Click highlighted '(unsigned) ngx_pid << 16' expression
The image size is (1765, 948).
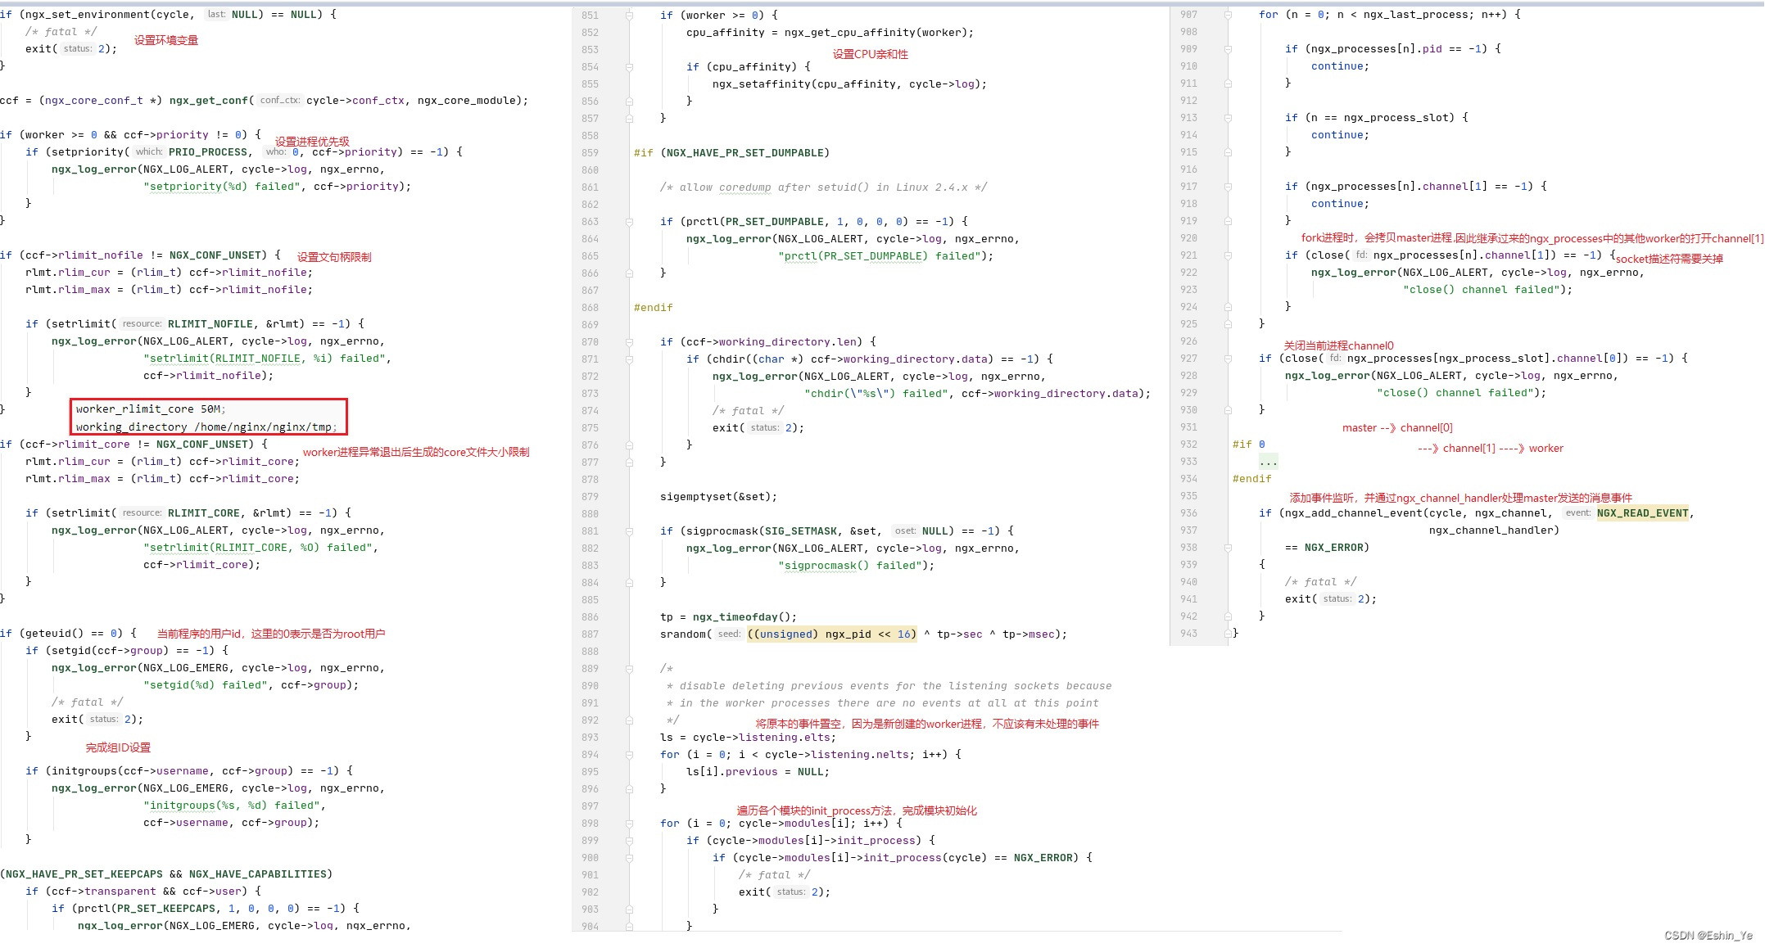coord(832,634)
